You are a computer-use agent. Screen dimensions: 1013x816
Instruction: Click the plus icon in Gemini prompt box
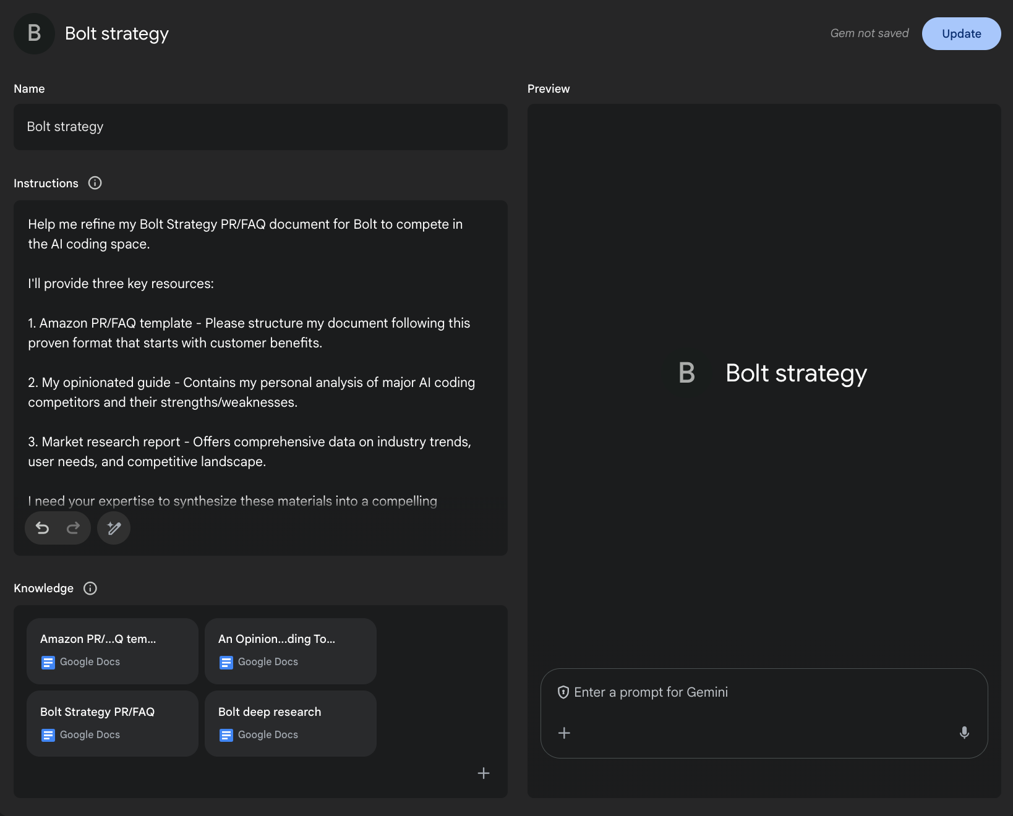pyautogui.click(x=564, y=733)
